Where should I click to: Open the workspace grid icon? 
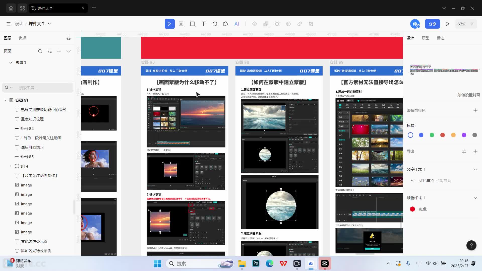(x=22, y=8)
